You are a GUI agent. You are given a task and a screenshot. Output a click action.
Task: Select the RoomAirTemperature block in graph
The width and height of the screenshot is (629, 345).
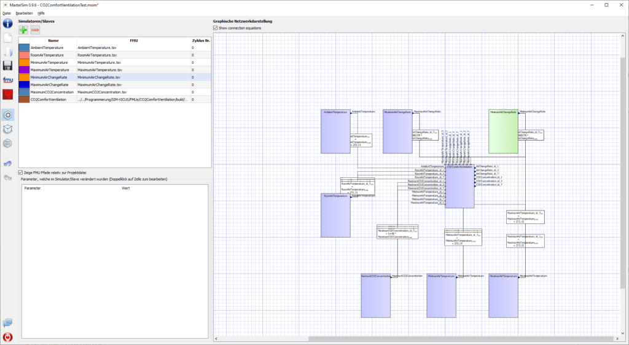[335, 215]
